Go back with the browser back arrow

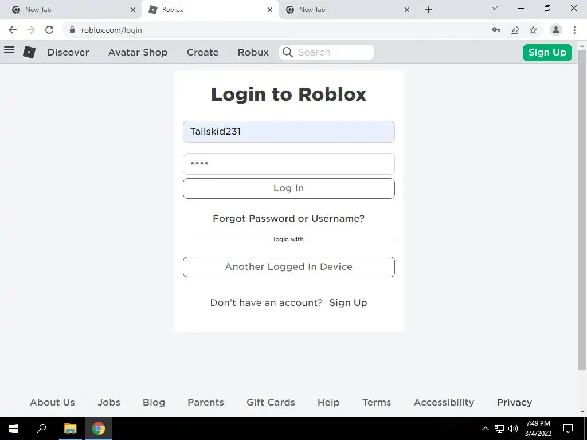(x=13, y=30)
